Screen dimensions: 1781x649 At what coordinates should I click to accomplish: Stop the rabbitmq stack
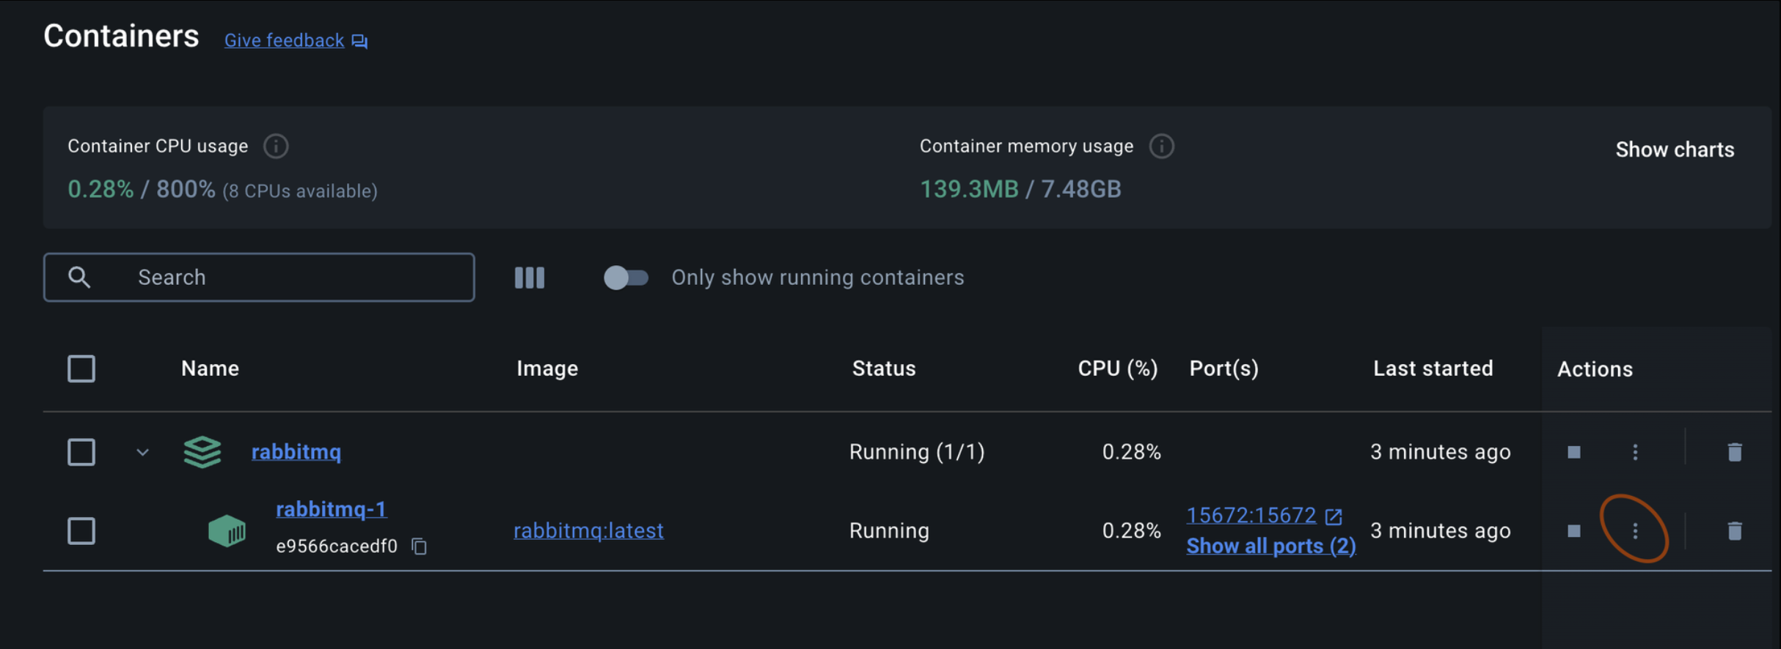(1573, 452)
